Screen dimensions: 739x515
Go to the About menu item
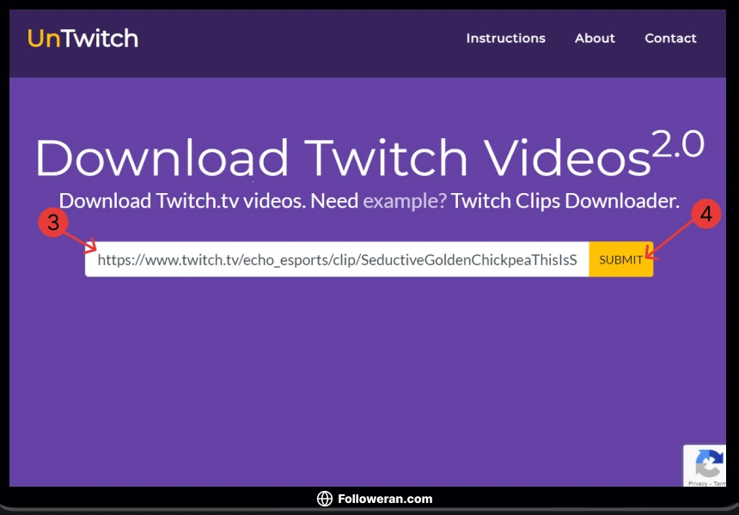click(595, 39)
